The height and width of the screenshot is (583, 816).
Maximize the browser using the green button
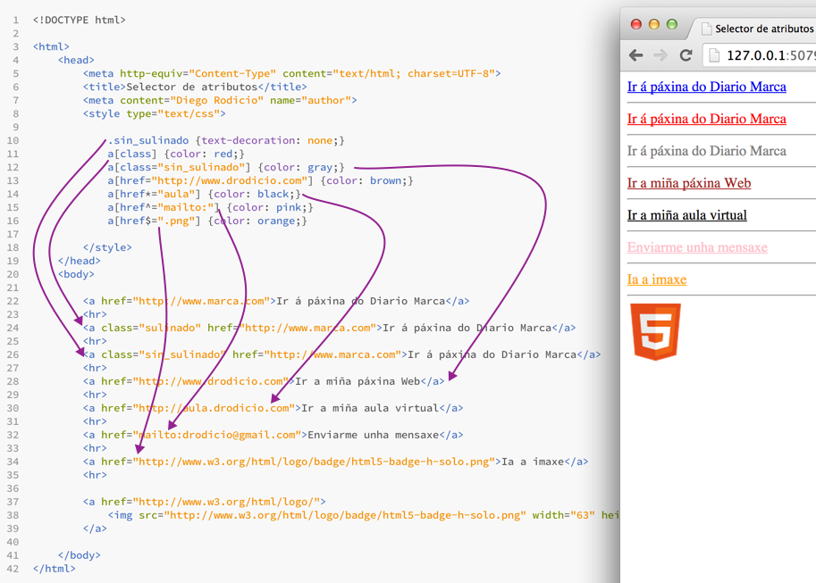[x=672, y=24]
